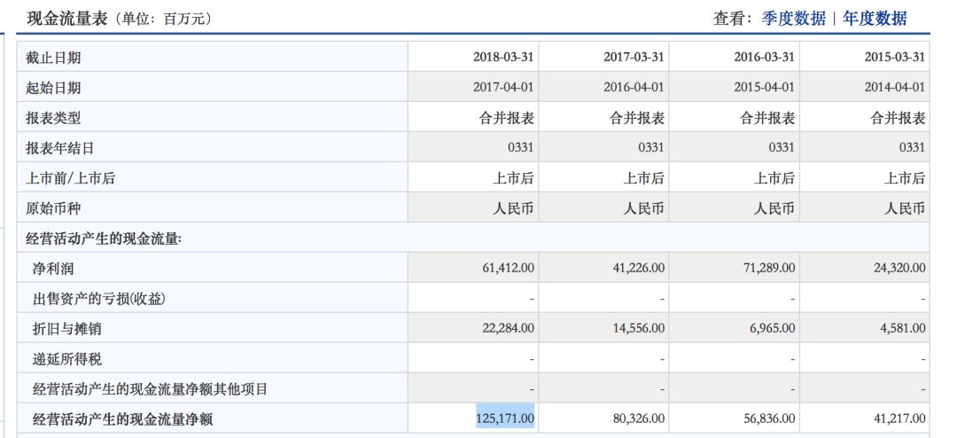
Task: Click the highlighted 125,171.00 cash flow value
Action: 505,418
